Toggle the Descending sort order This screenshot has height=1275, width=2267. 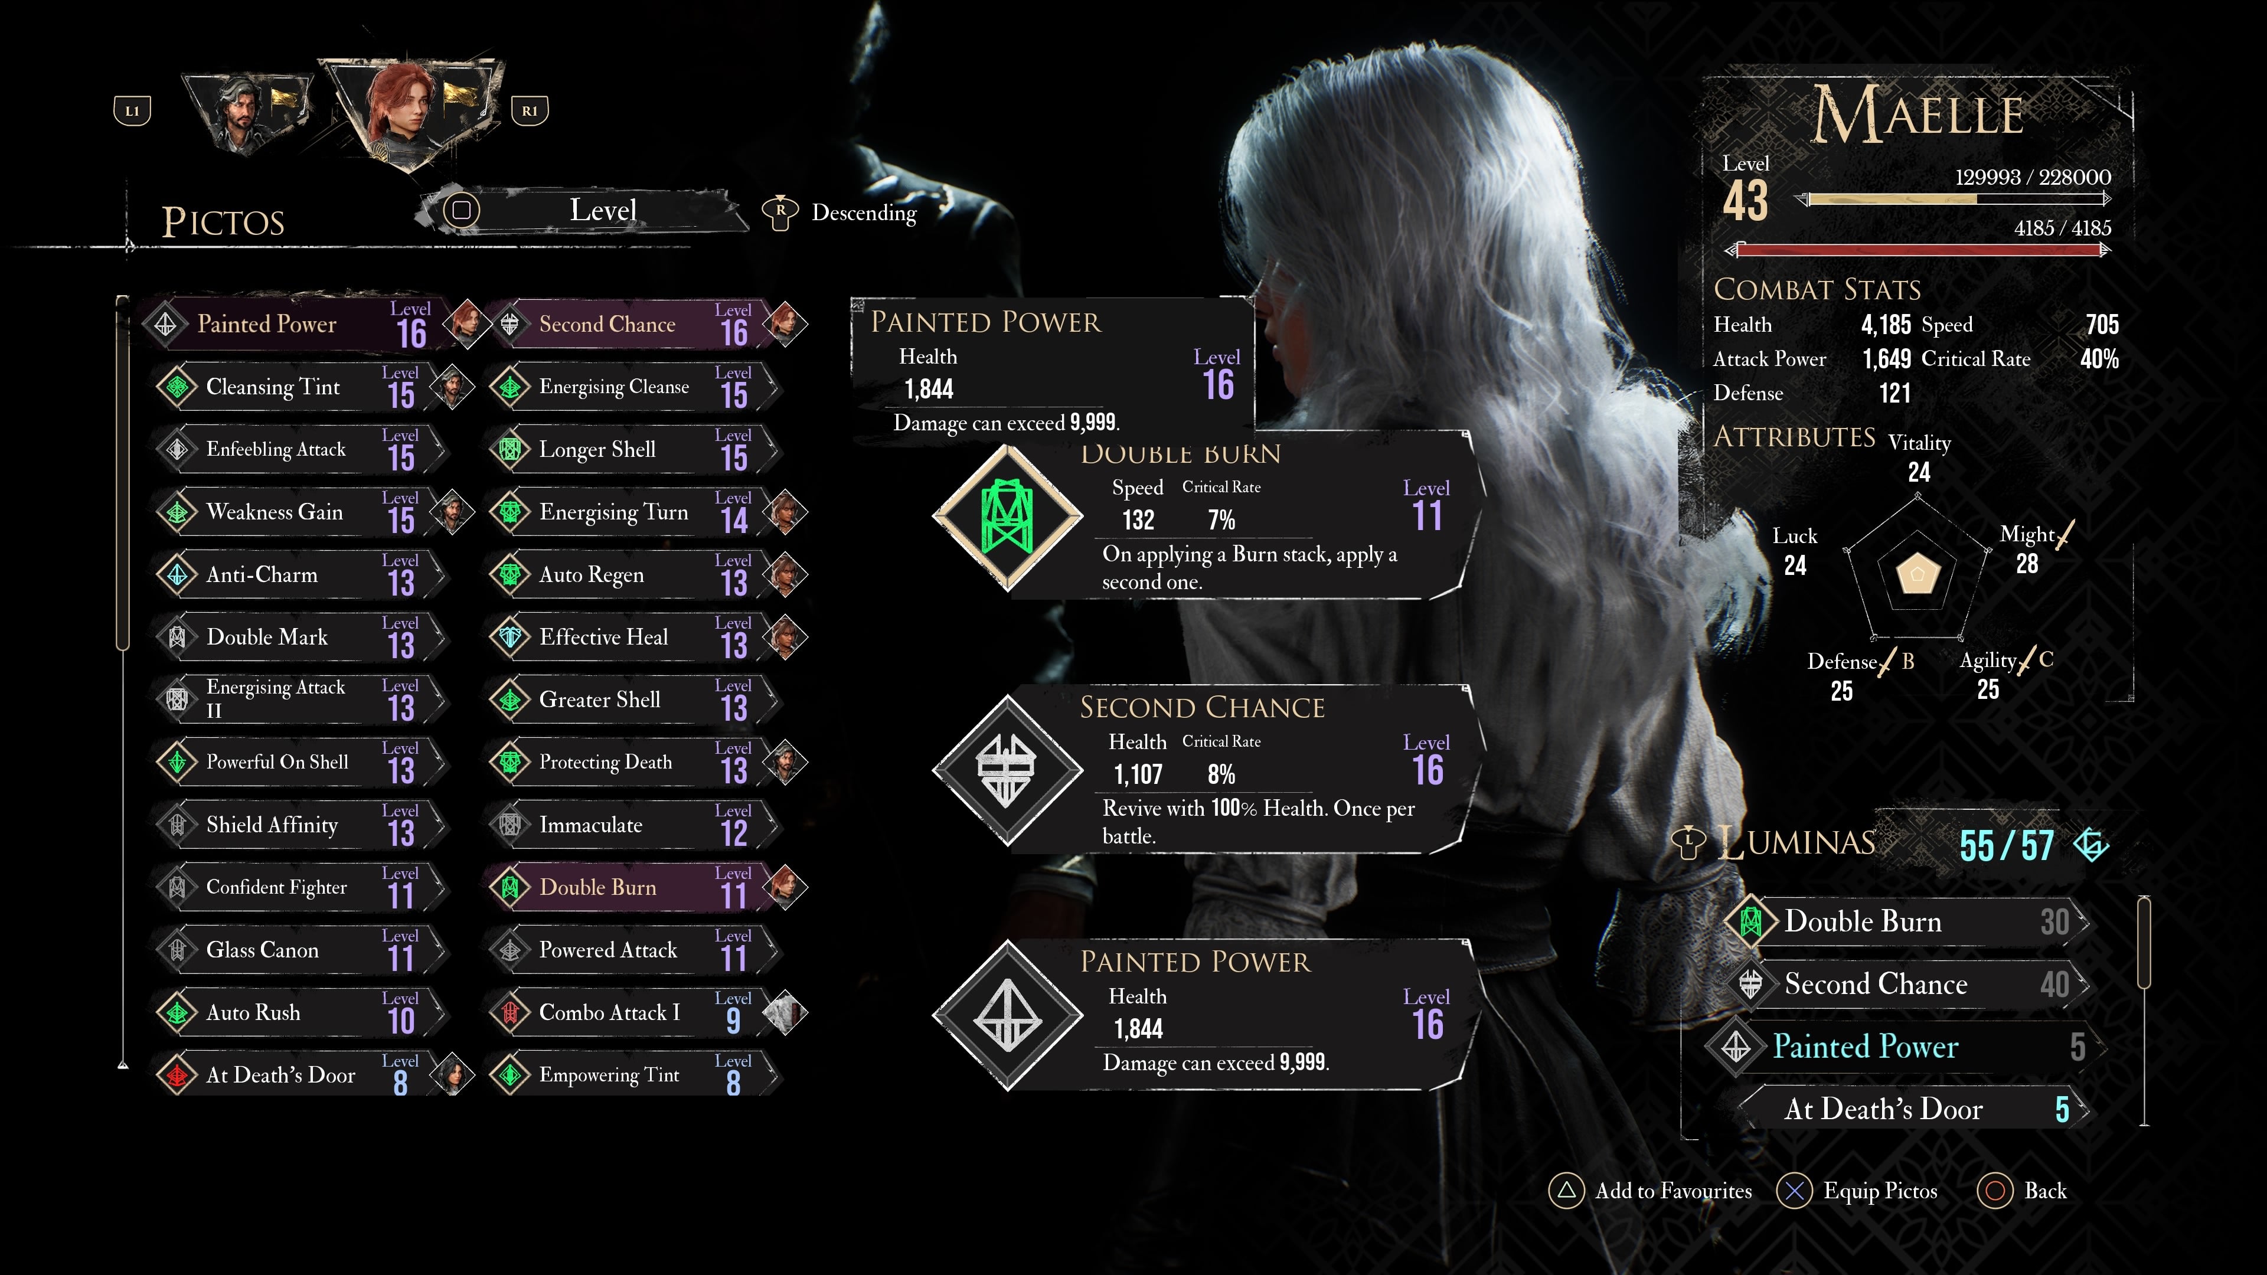pos(841,212)
